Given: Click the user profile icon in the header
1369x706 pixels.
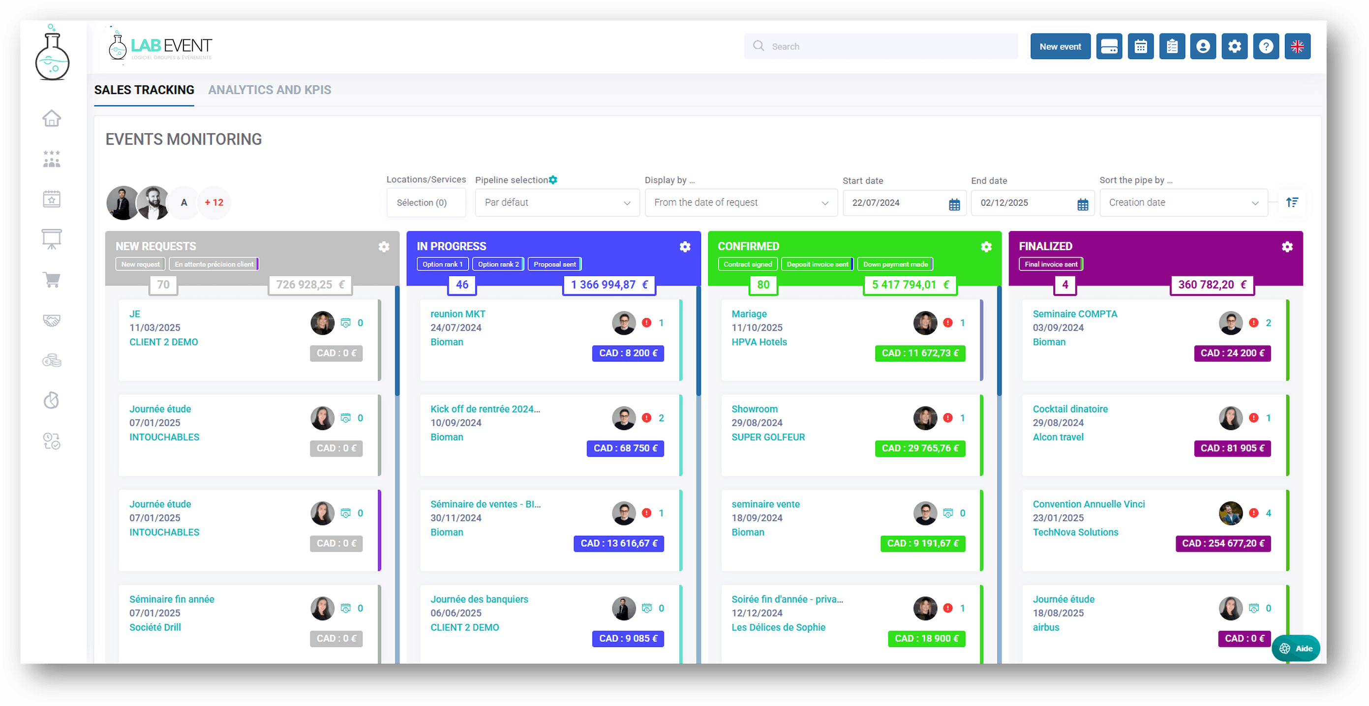Looking at the screenshot, I should [x=1203, y=46].
